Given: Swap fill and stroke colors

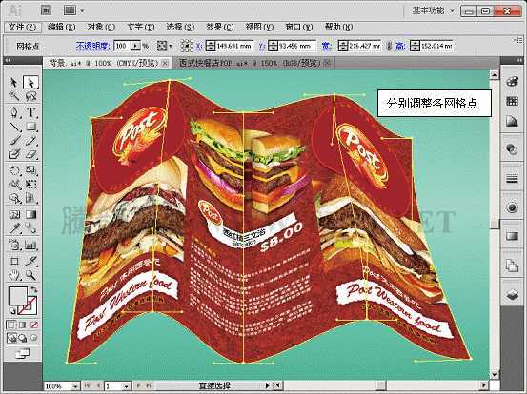Looking at the screenshot, I should [34, 289].
